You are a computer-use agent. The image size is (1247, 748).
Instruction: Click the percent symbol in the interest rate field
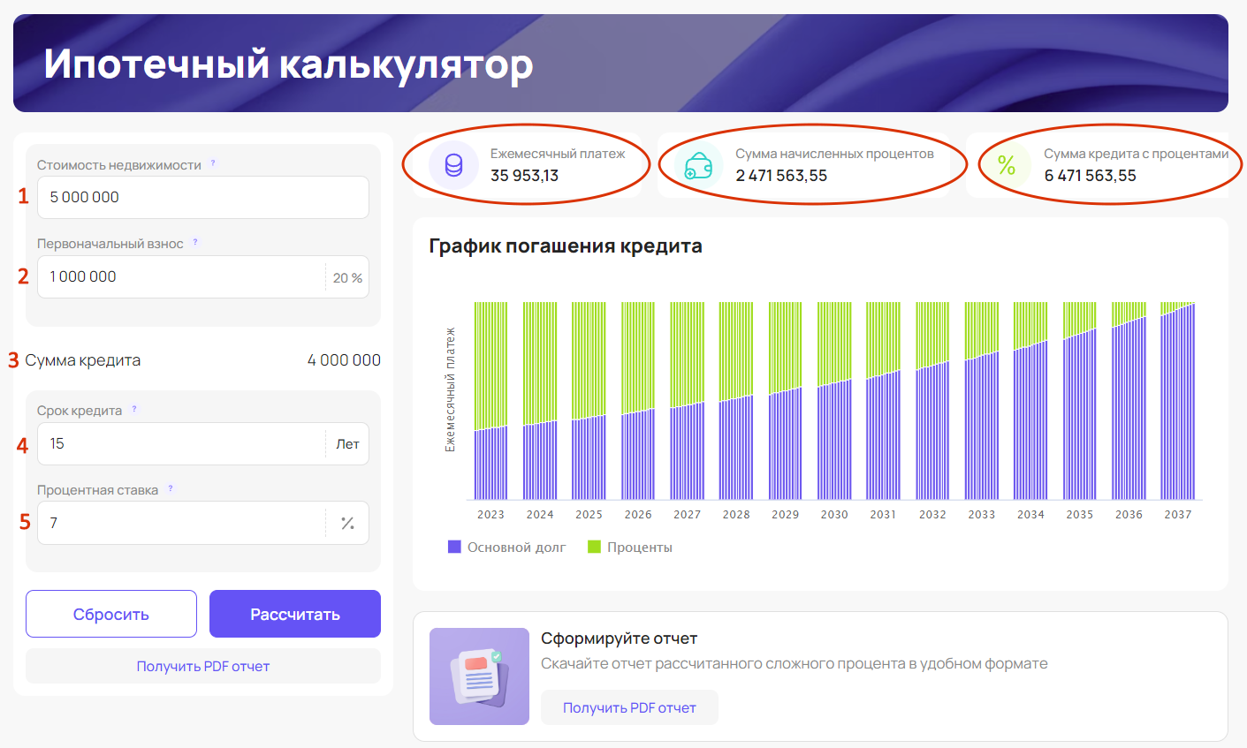click(x=347, y=523)
